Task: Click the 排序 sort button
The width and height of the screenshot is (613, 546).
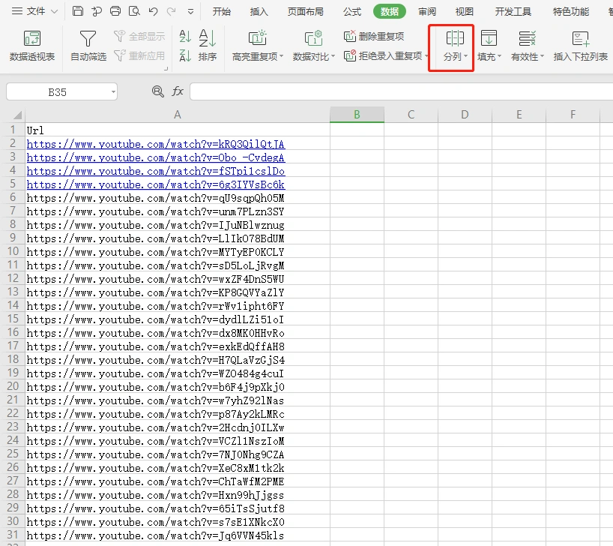Action: pyautogui.click(x=208, y=46)
